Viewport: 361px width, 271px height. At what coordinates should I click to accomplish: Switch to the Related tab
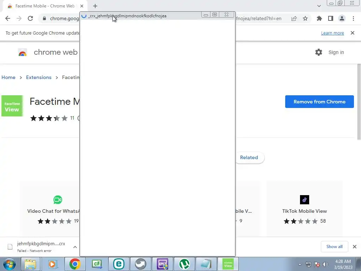pyautogui.click(x=249, y=158)
